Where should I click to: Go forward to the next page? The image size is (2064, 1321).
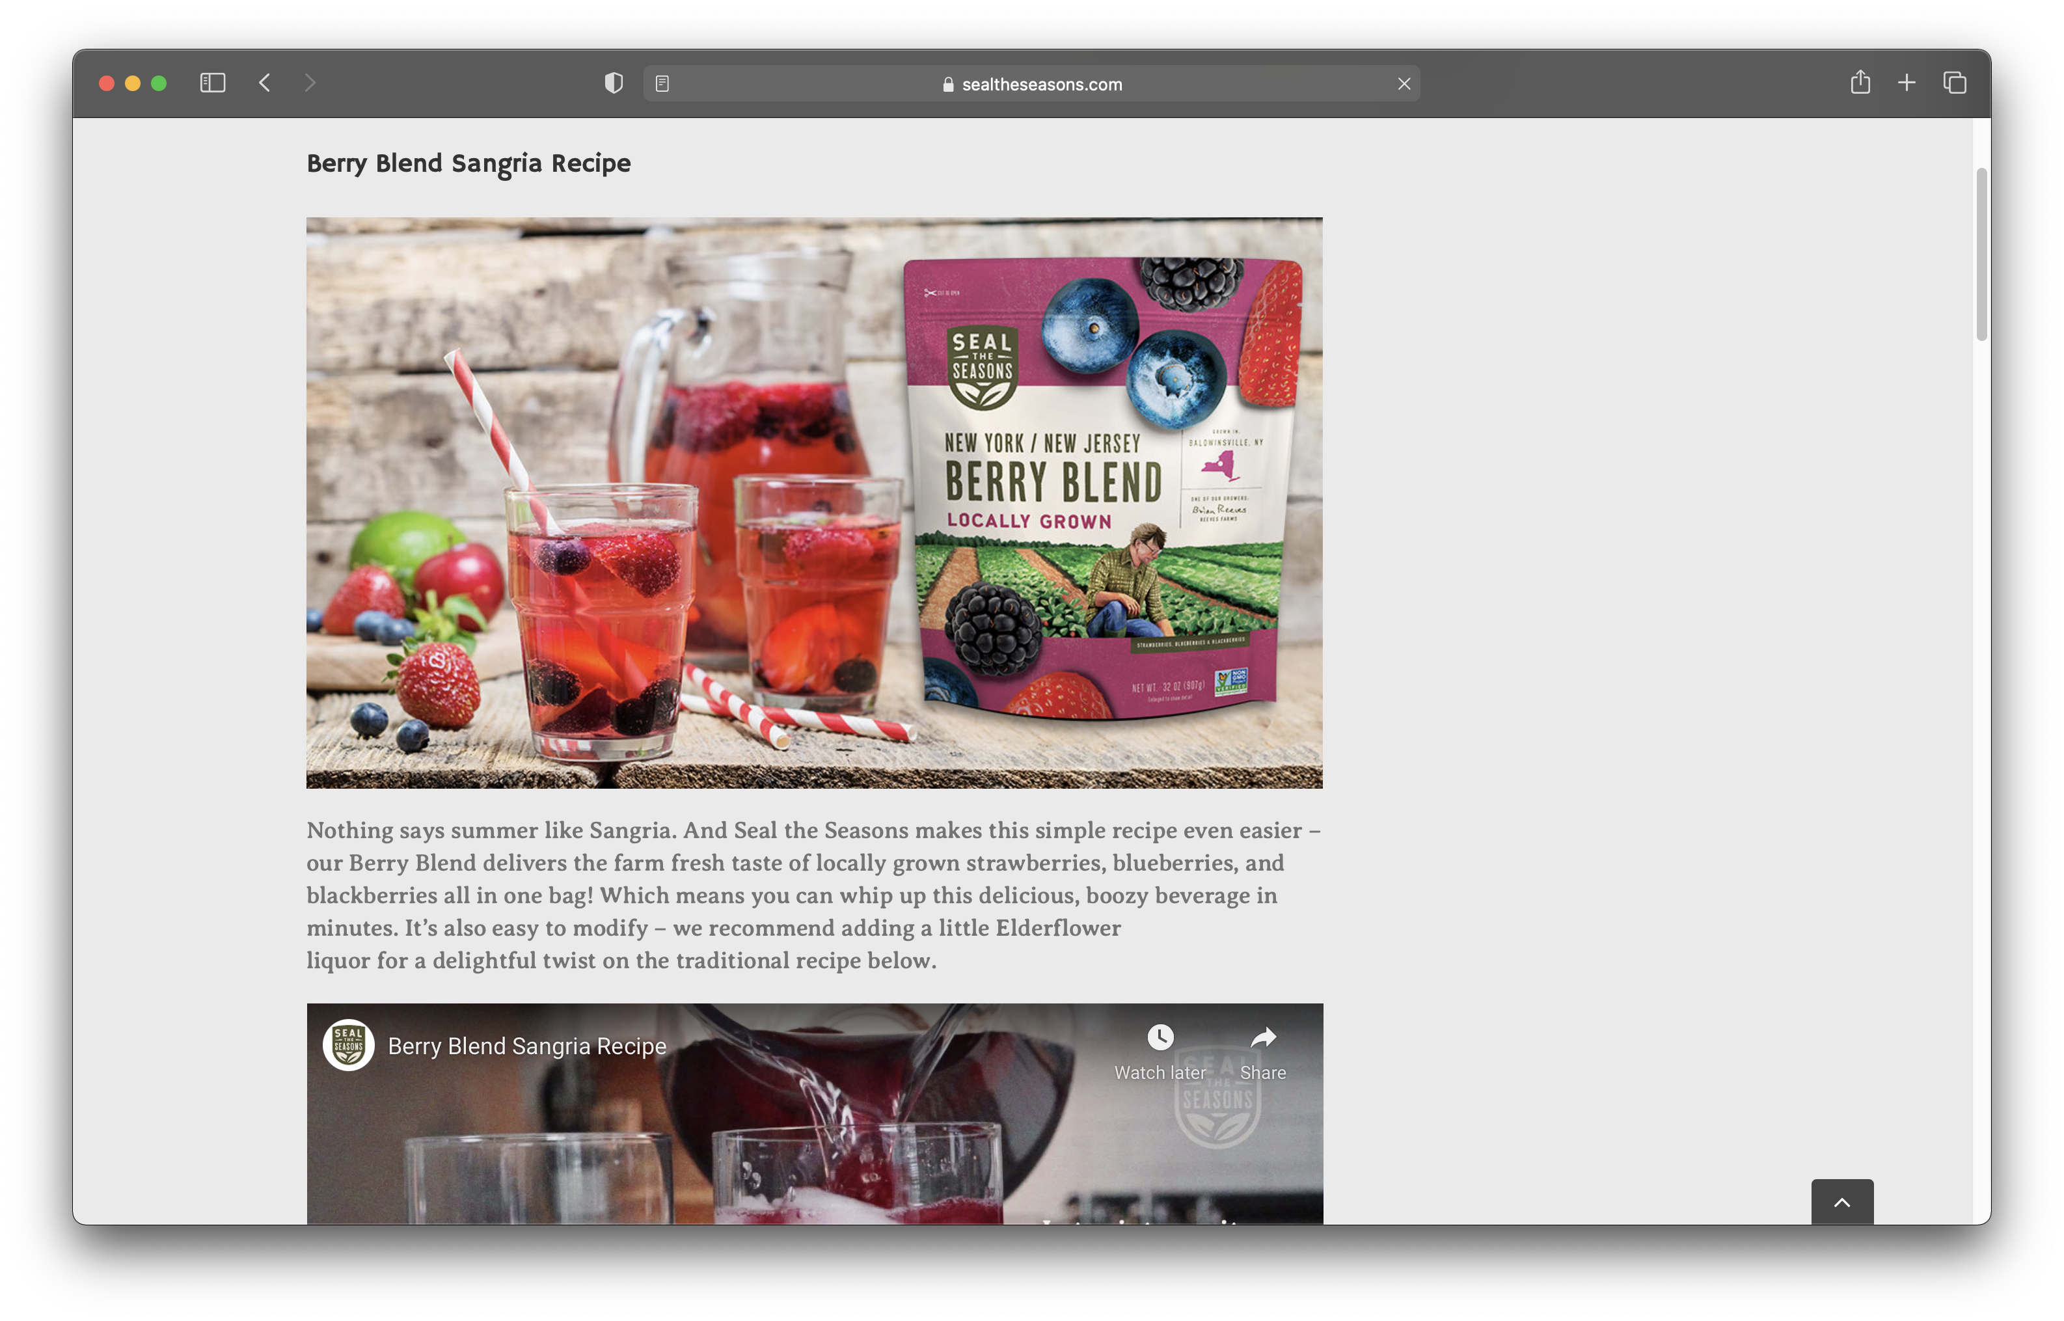(x=310, y=83)
